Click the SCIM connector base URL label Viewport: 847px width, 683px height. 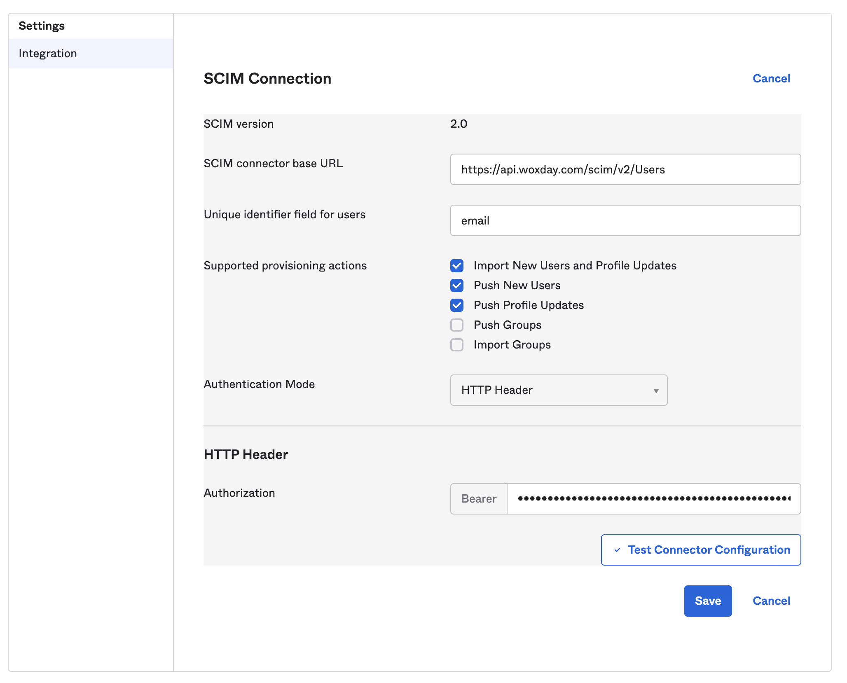point(273,164)
